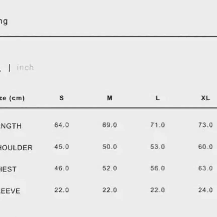The height and width of the screenshot is (217, 217).
Task: Click the Size (cm) header label
Action: (x=12, y=98)
